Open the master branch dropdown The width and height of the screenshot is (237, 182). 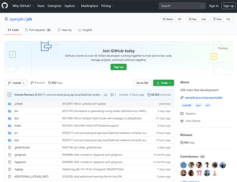point(16,83)
